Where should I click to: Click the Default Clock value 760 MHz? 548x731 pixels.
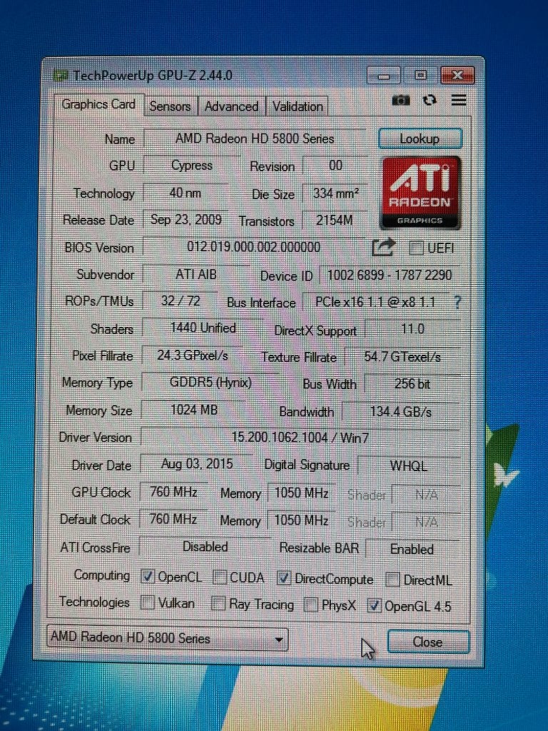(x=173, y=519)
